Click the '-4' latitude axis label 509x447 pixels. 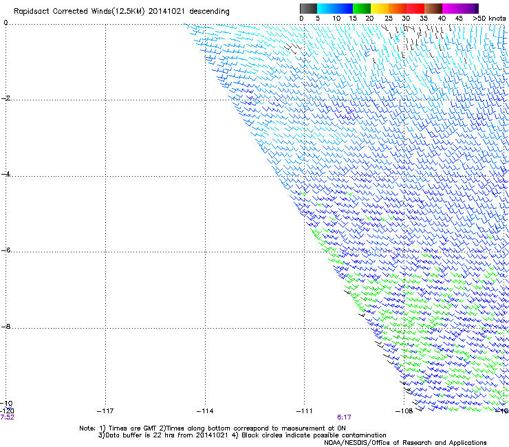point(6,174)
